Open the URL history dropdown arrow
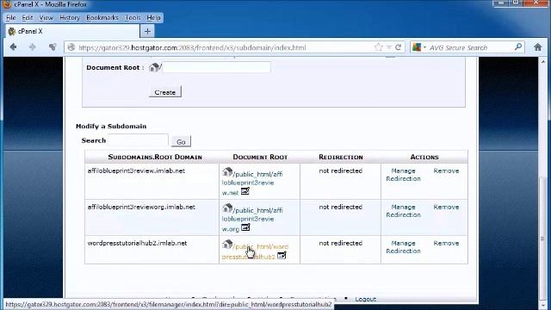 [x=389, y=47]
